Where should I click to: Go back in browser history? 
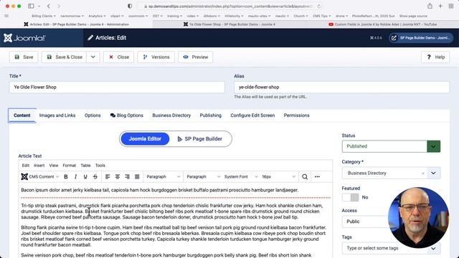click(49, 6)
